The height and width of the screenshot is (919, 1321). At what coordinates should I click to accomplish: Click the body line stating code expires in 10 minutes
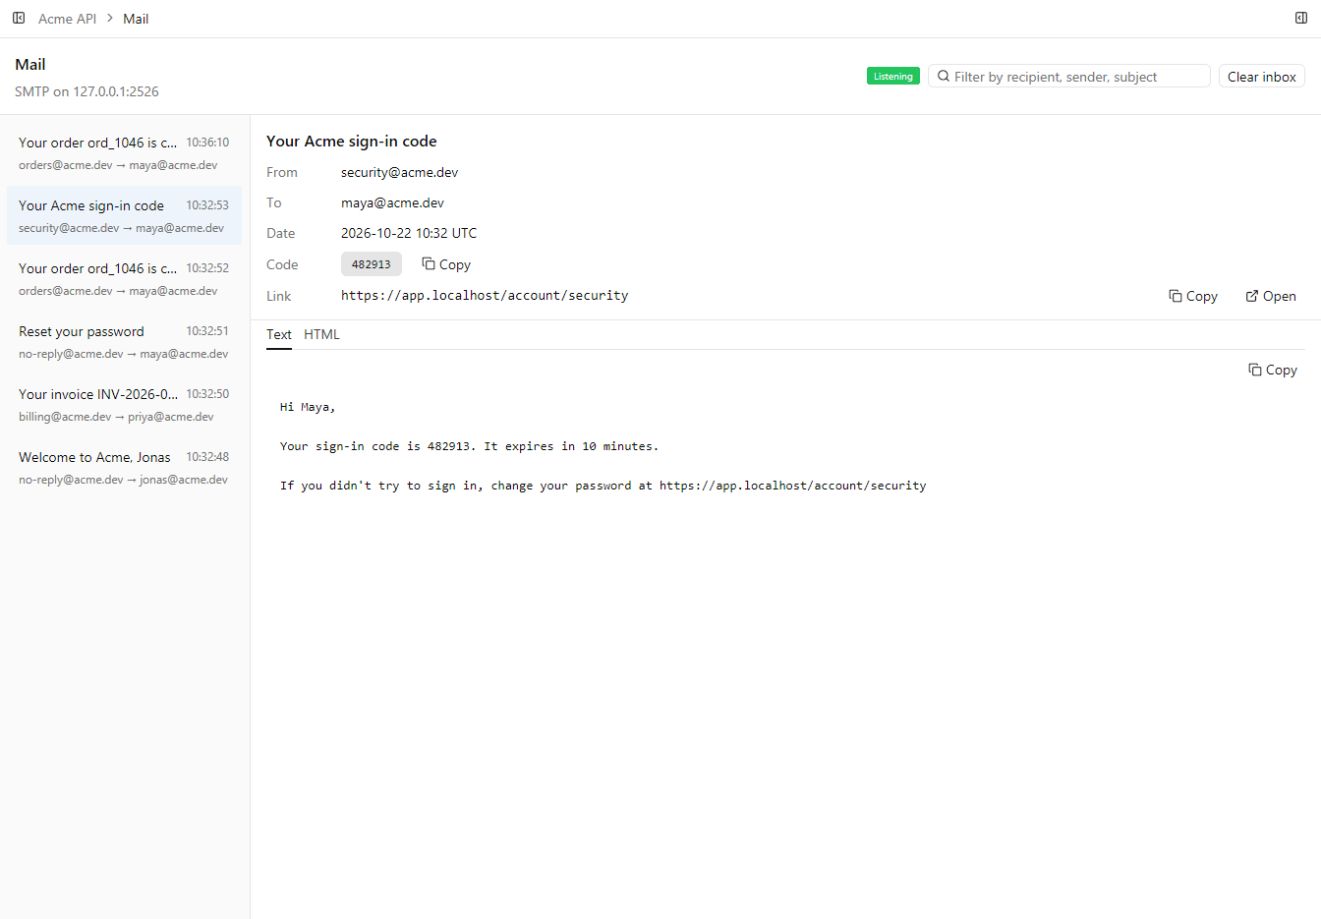[x=470, y=446]
